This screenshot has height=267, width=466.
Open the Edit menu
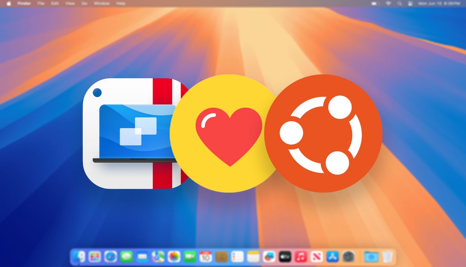click(x=55, y=3)
